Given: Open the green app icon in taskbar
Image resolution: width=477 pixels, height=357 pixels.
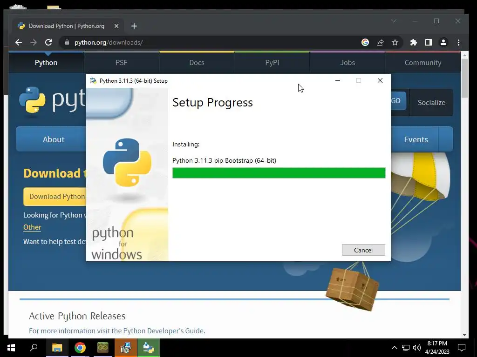Looking at the screenshot, I should 103,348.
